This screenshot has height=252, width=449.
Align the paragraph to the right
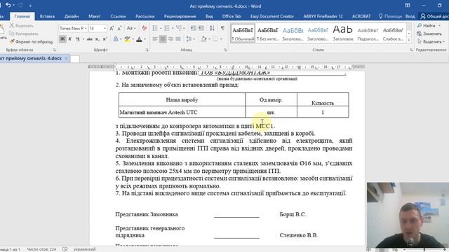coord(170,39)
